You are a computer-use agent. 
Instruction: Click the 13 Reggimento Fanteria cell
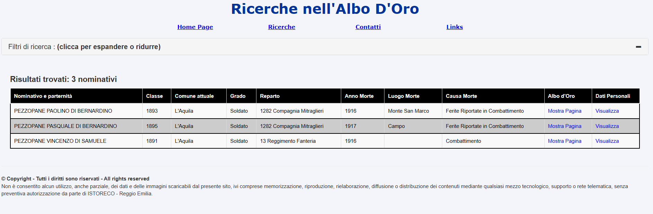pos(299,141)
